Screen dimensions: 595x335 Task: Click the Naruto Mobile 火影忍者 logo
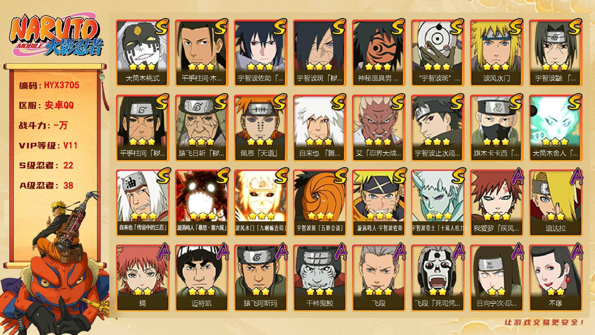pos(56,36)
